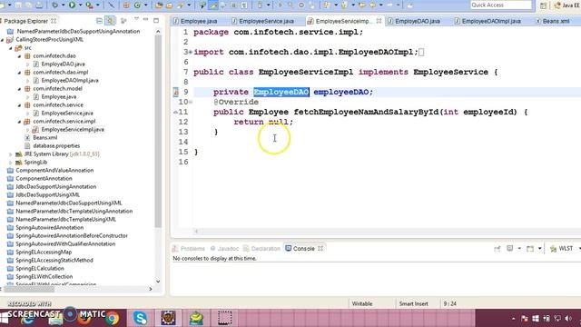Click the Writable status bar entry
This screenshot has width=581, height=327.
click(x=362, y=303)
